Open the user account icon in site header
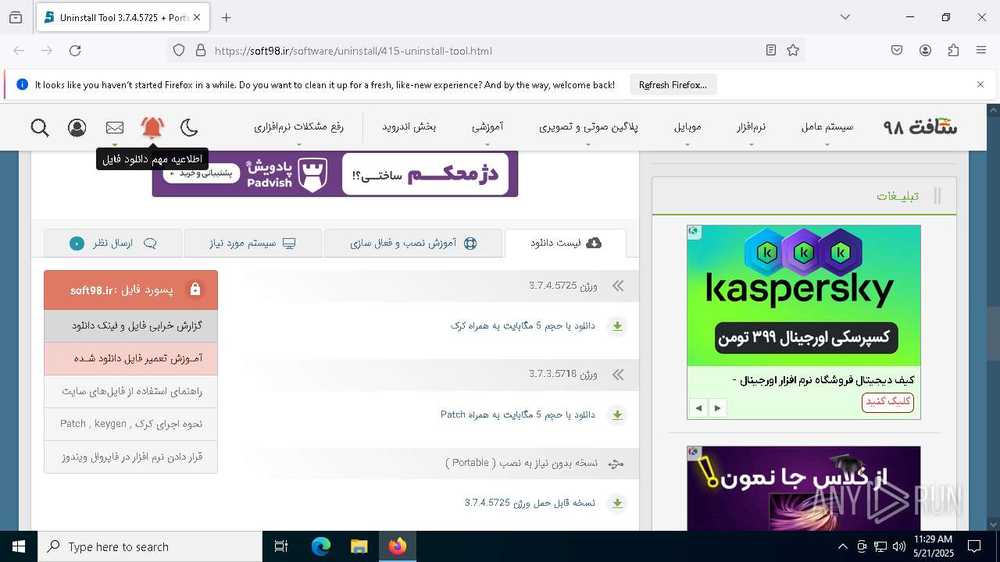 77,127
